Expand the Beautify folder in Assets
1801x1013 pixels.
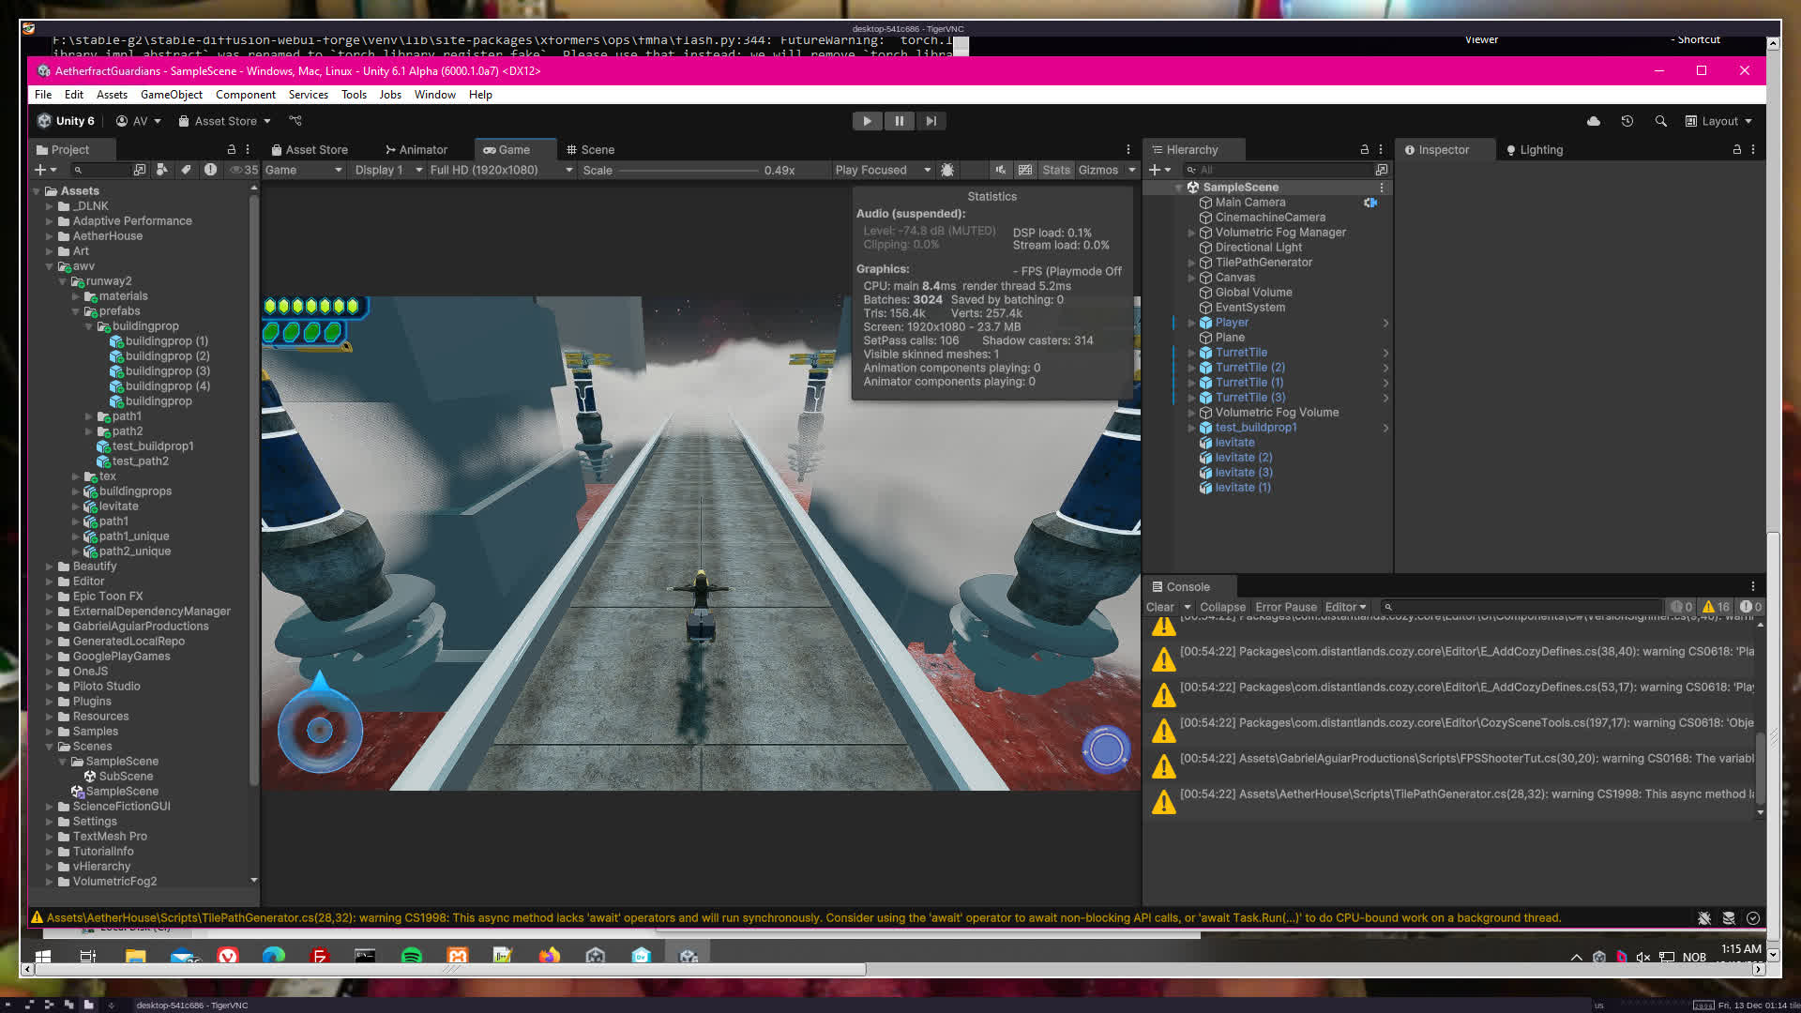50,567
